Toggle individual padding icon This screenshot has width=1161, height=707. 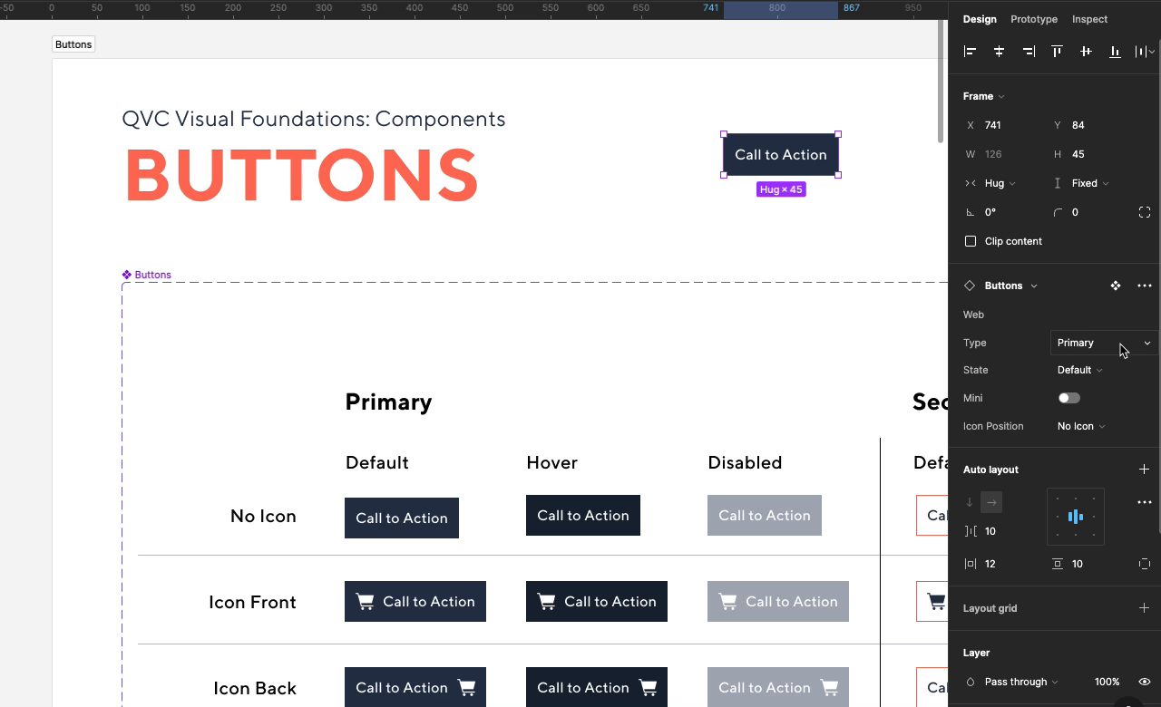click(x=1145, y=564)
